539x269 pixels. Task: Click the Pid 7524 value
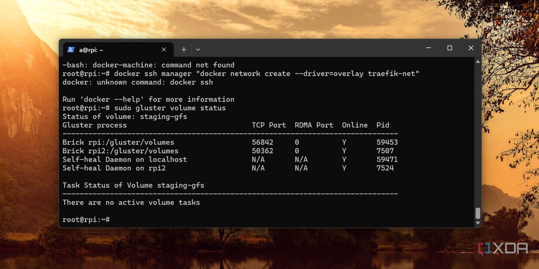click(x=385, y=168)
